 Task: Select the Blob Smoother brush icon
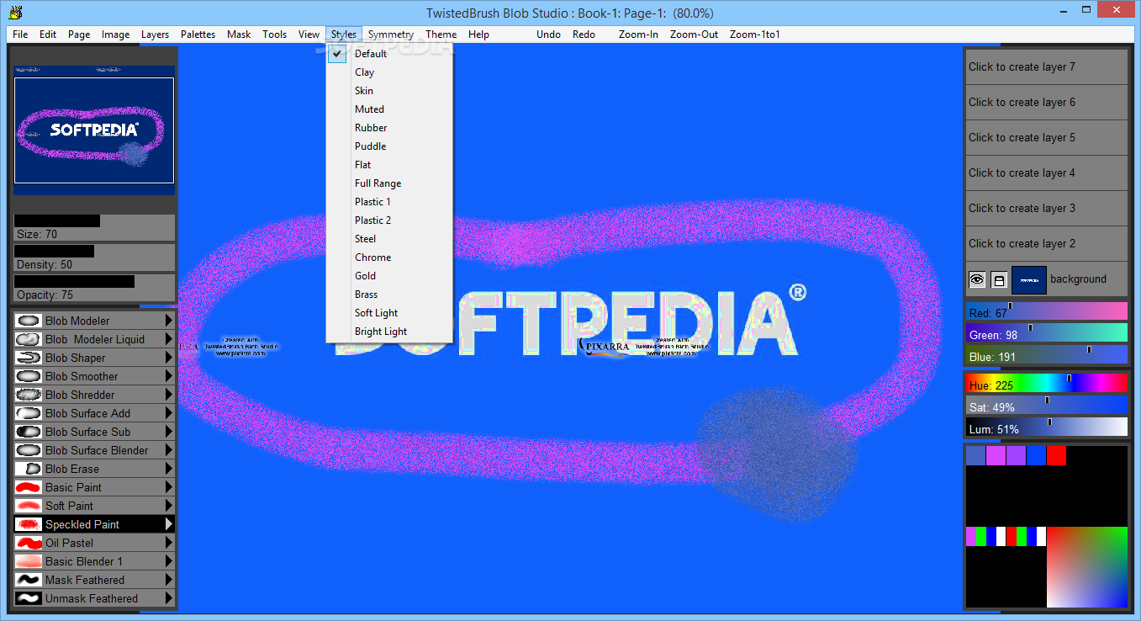[29, 376]
